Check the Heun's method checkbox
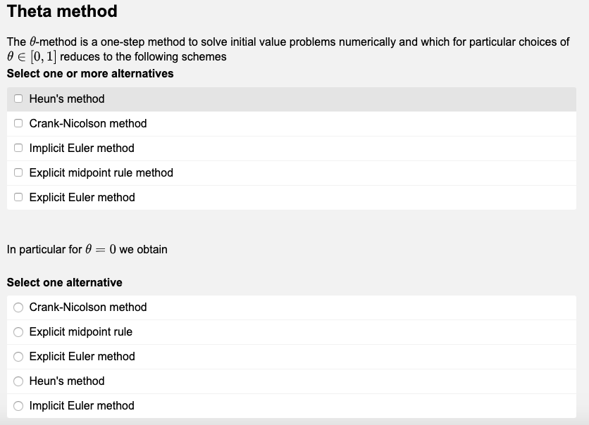589x425 pixels. coord(18,99)
